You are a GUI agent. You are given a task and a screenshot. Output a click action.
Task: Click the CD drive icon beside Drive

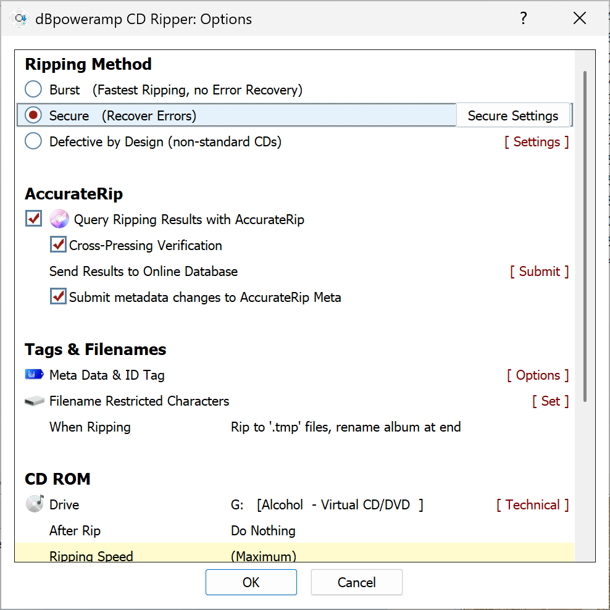point(35,504)
